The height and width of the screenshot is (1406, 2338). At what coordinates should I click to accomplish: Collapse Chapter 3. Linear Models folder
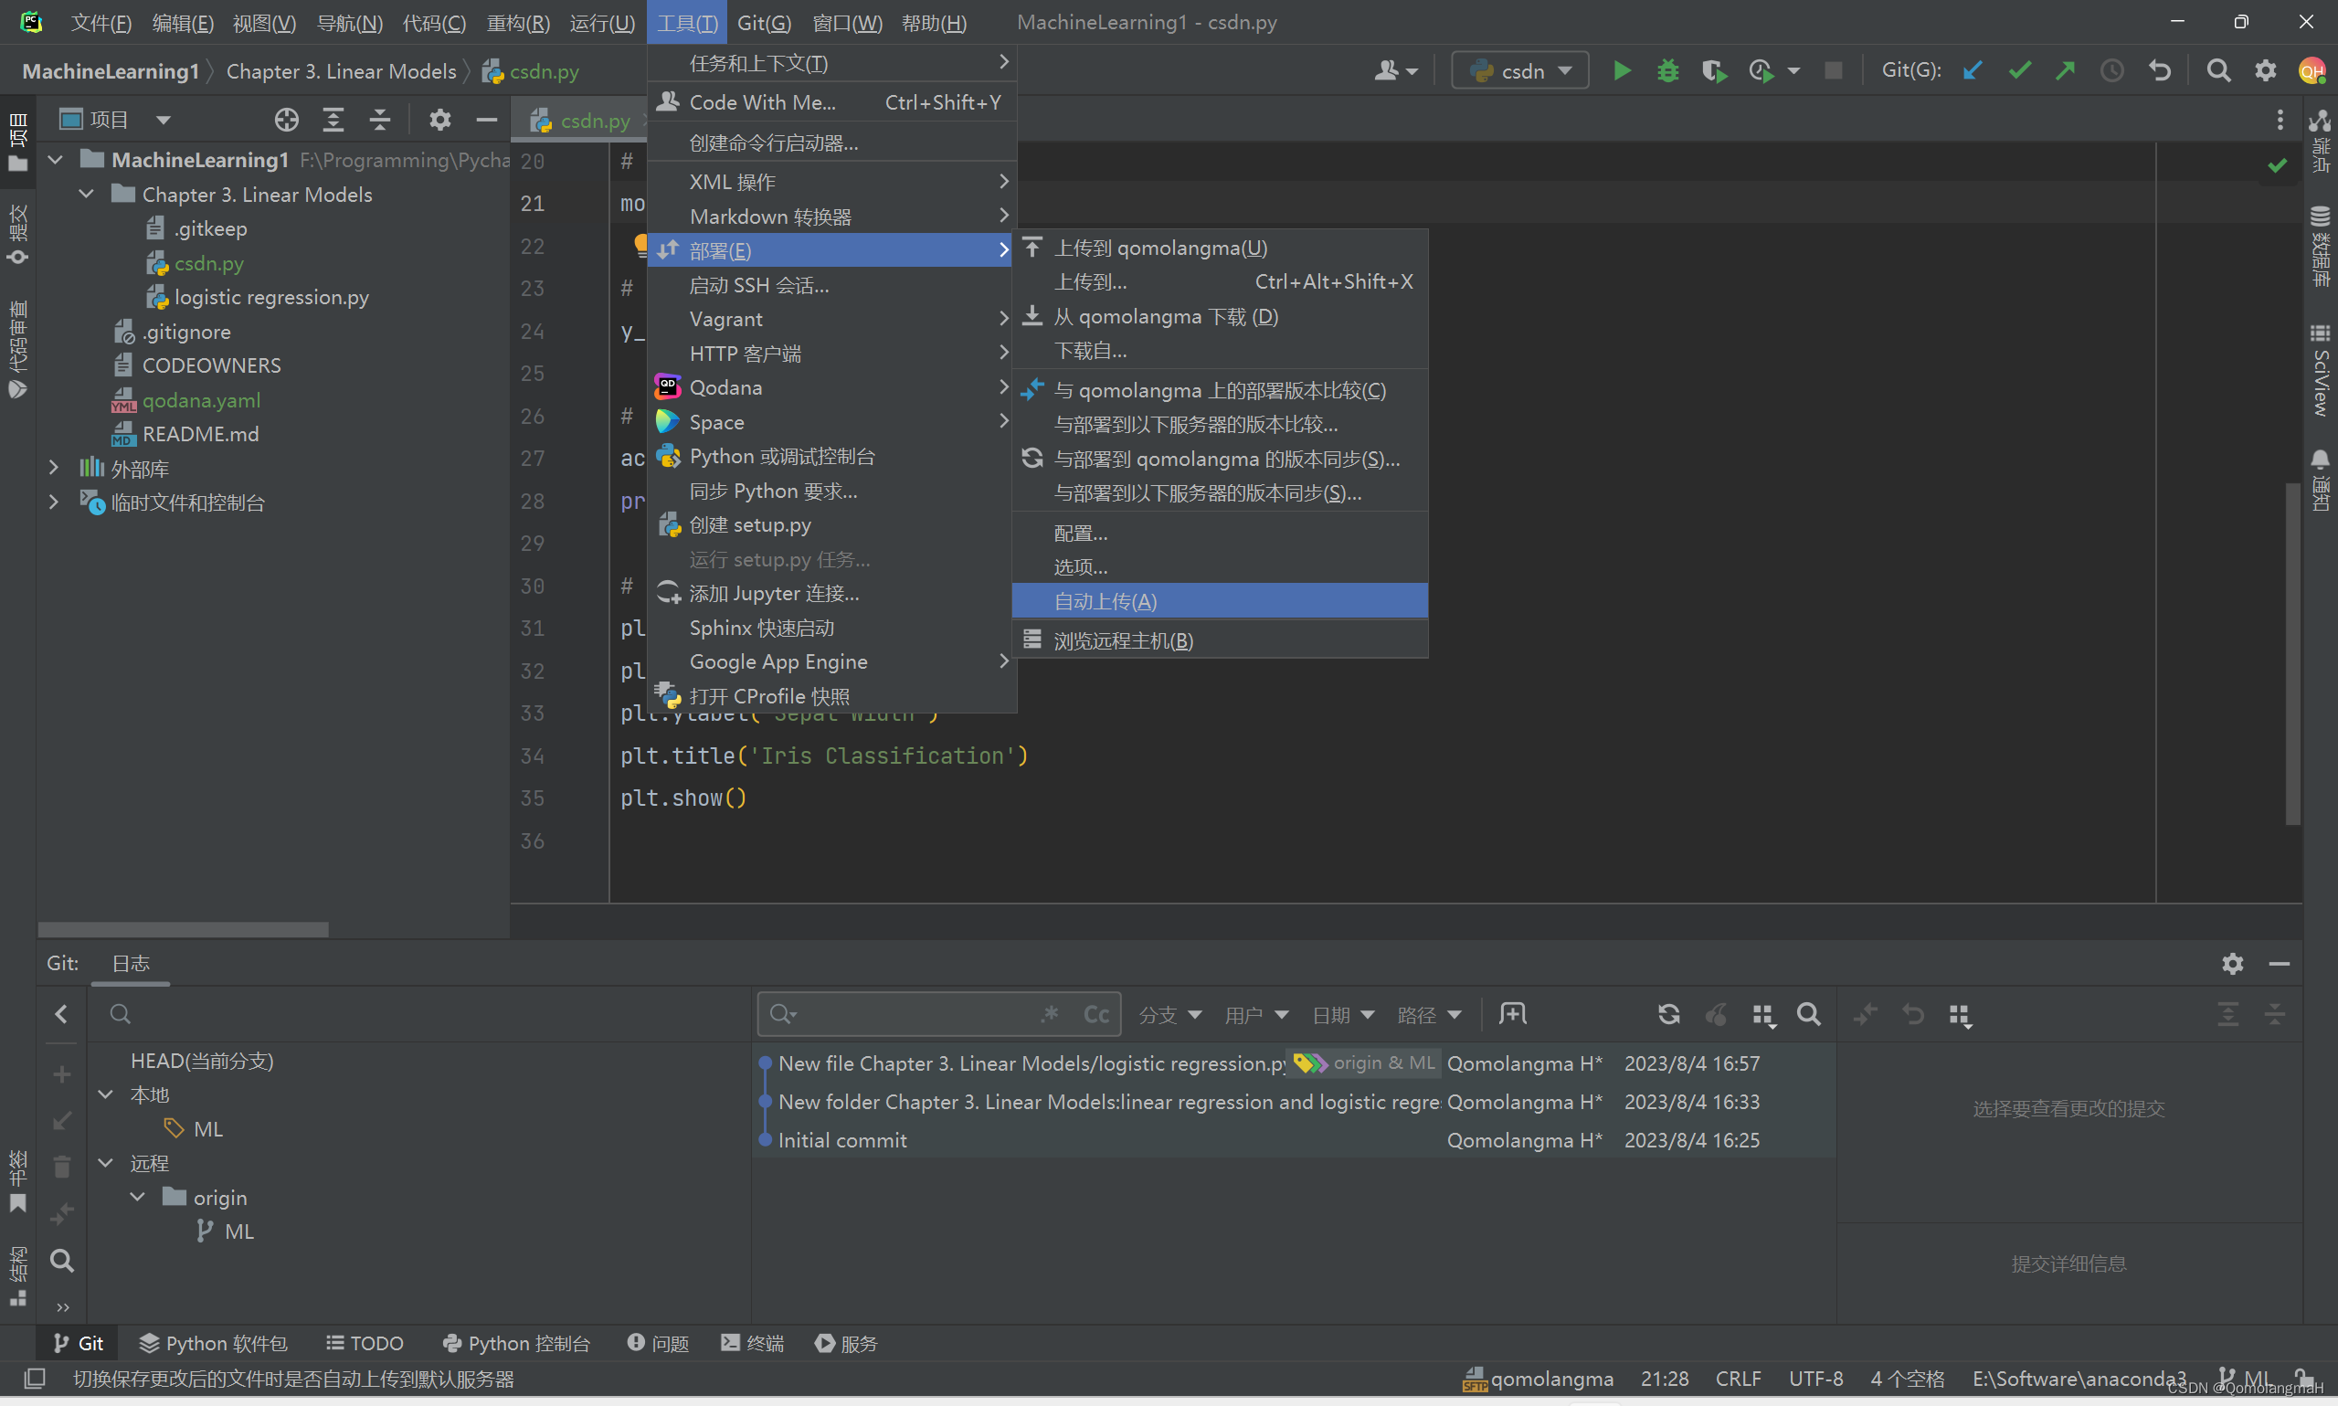86,195
